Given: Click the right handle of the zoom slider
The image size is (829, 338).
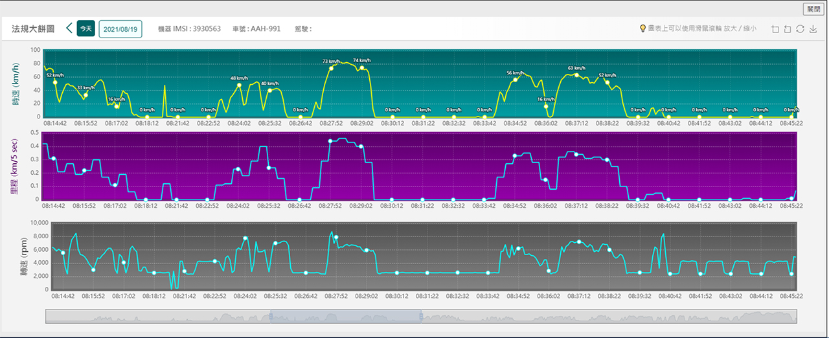Looking at the screenshot, I should tap(421, 316).
